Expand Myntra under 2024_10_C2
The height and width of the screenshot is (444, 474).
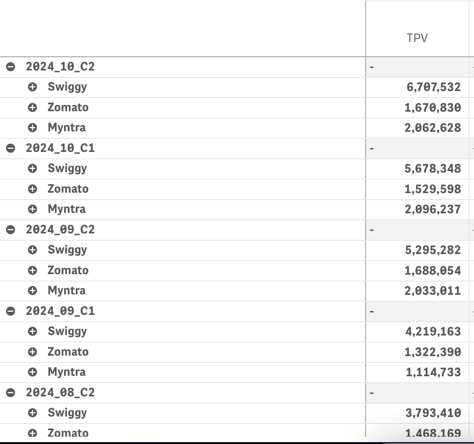pos(32,128)
